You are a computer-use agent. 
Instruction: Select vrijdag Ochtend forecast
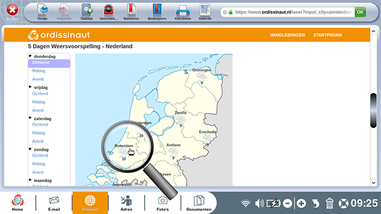coord(40,94)
